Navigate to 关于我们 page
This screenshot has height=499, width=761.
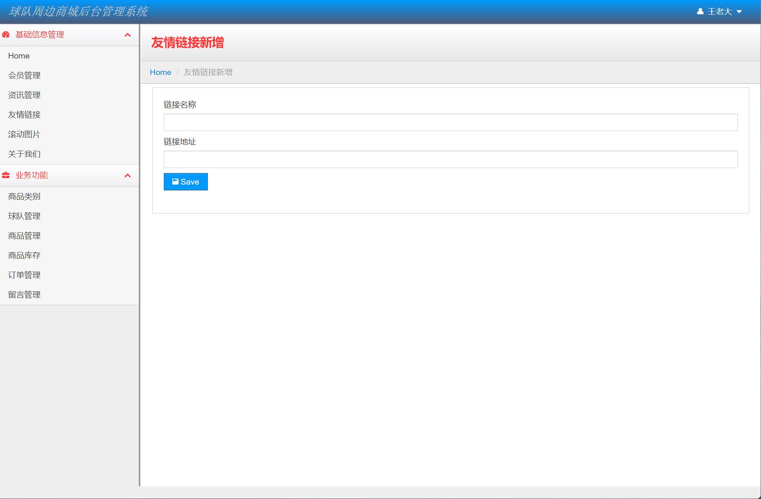(x=24, y=154)
